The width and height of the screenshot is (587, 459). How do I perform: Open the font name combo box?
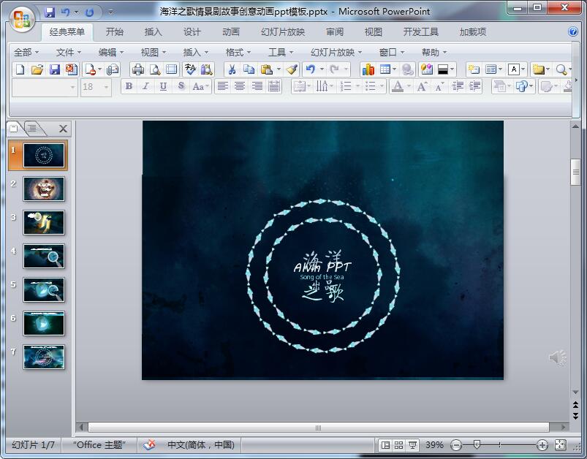[x=45, y=87]
